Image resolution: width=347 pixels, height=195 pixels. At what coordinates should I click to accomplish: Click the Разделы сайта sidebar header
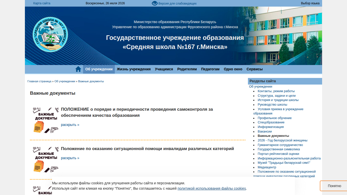click(x=285, y=81)
